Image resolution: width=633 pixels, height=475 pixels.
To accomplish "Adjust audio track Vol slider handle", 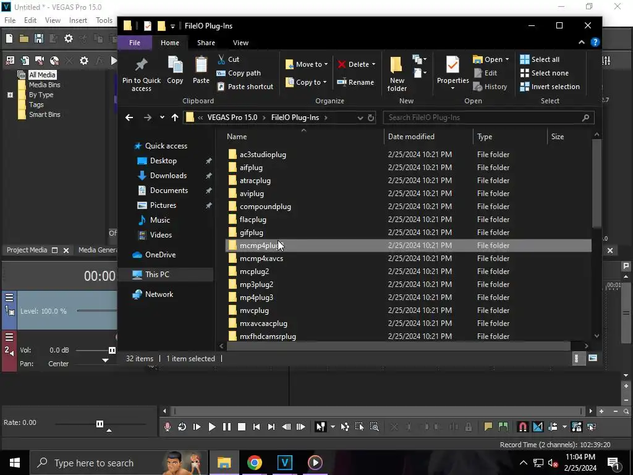I will pyautogui.click(x=112, y=350).
